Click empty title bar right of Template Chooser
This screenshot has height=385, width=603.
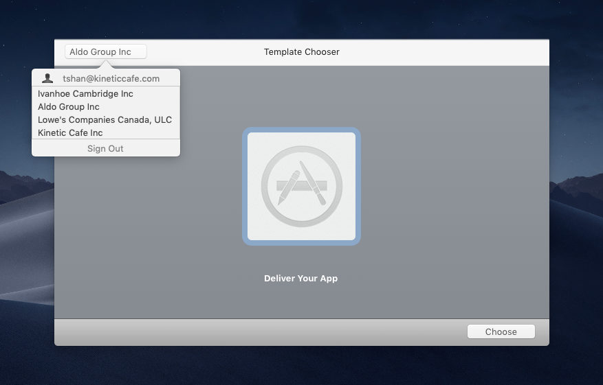click(447, 52)
